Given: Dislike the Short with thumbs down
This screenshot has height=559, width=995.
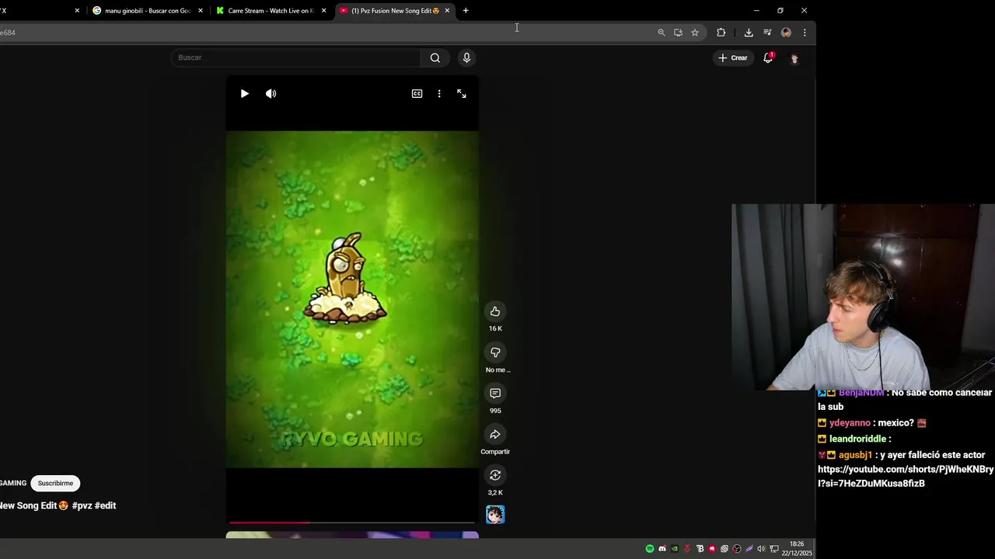Looking at the screenshot, I should [495, 352].
